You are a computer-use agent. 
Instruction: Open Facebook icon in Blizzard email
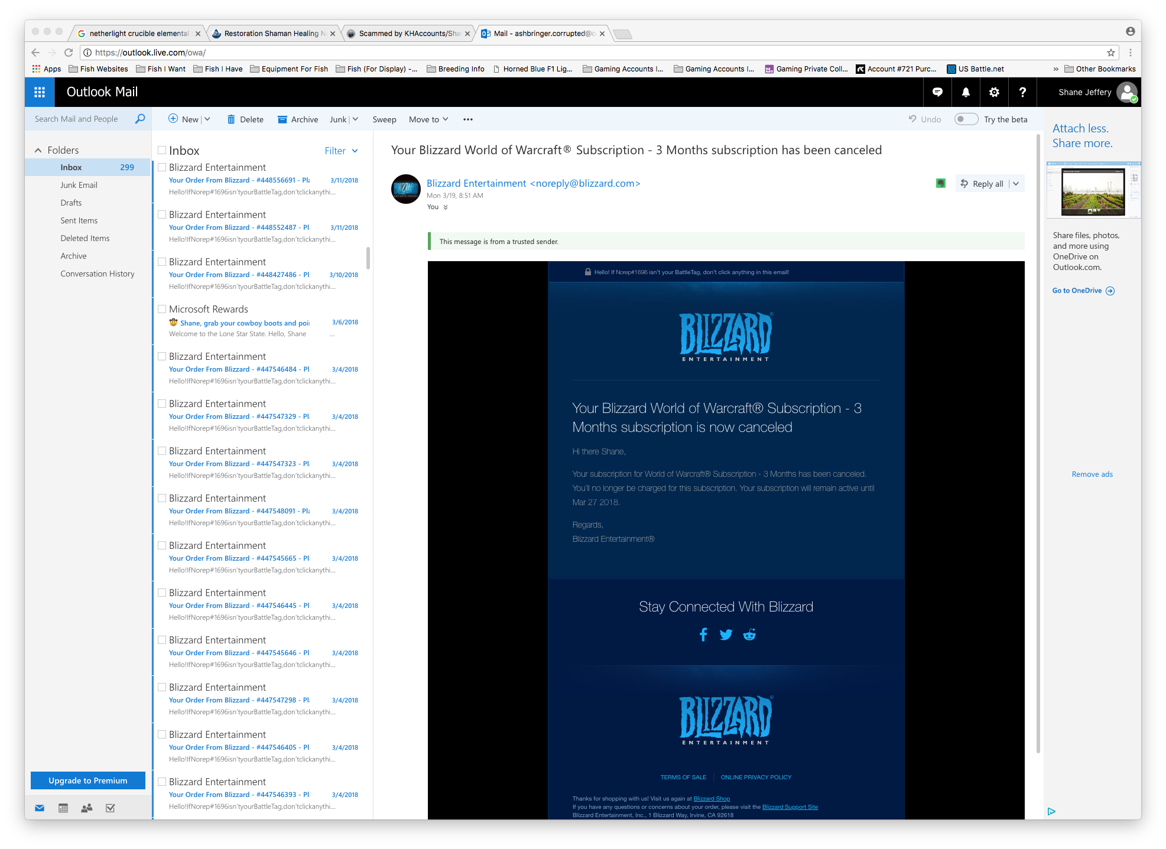(x=703, y=635)
